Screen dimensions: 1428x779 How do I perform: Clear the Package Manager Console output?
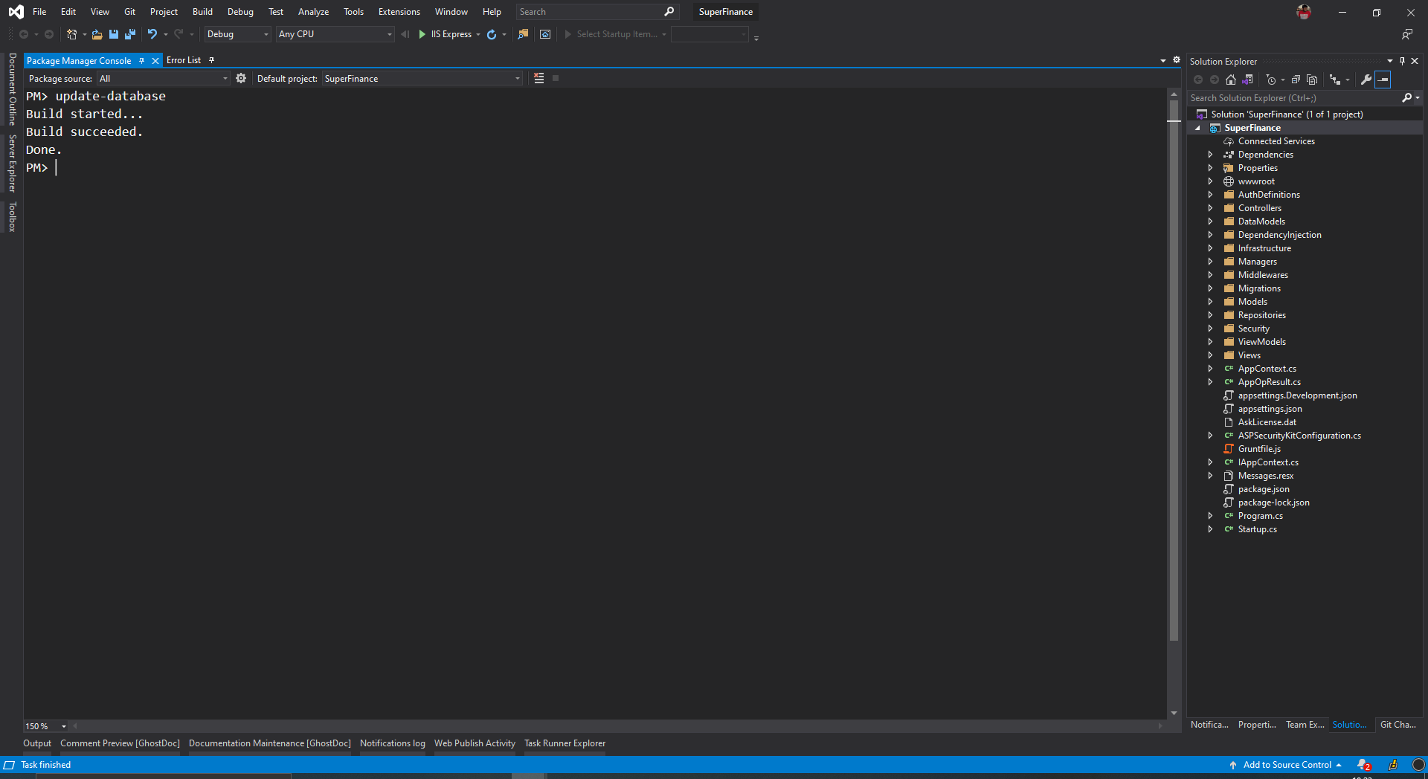(x=539, y=78)
